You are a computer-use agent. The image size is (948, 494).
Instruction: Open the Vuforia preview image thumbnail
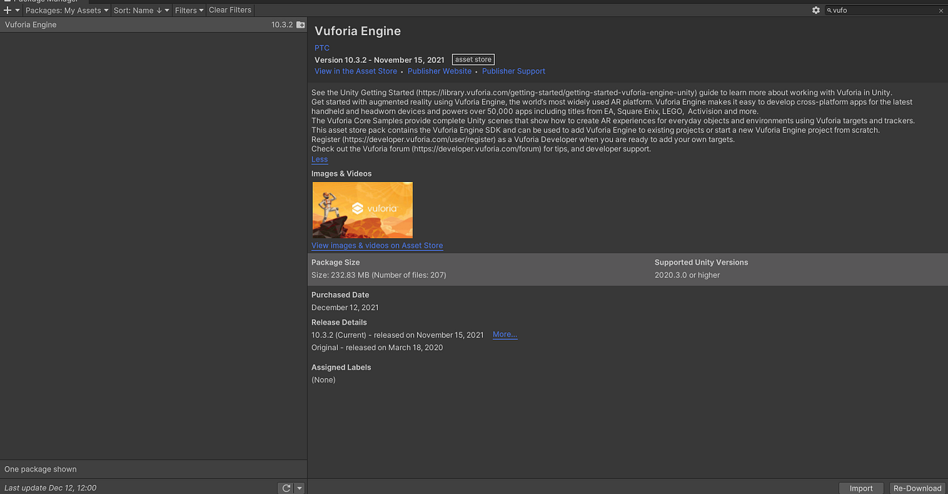click(362, 210)
